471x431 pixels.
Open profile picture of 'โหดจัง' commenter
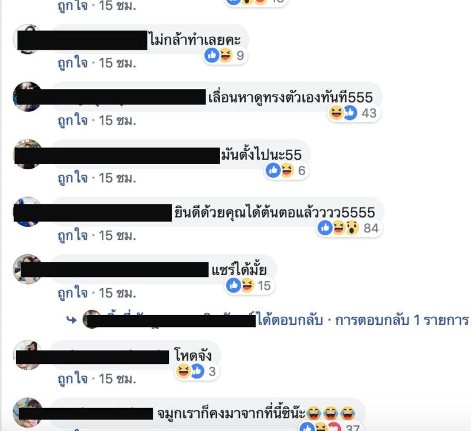(x=28, y=355)
